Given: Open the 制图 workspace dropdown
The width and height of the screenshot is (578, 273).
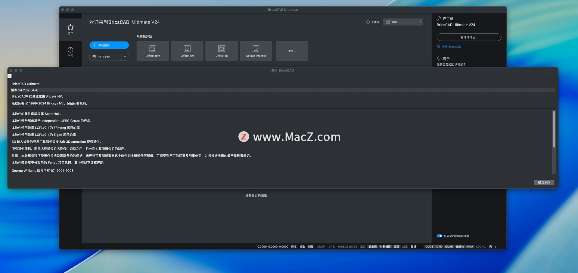Looking at the screenshot, I should (x=403, y=22).
